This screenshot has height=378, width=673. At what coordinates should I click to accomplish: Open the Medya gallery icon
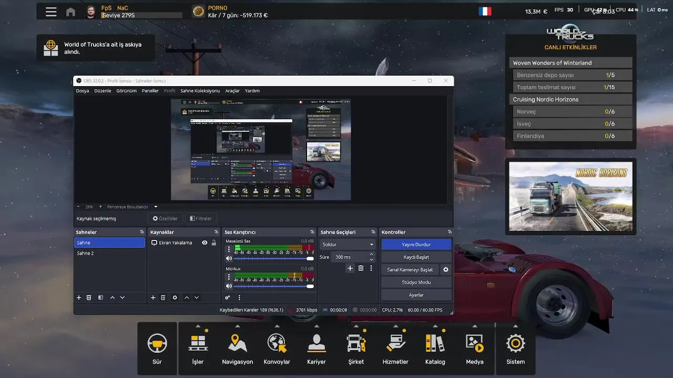pos(475,344)
